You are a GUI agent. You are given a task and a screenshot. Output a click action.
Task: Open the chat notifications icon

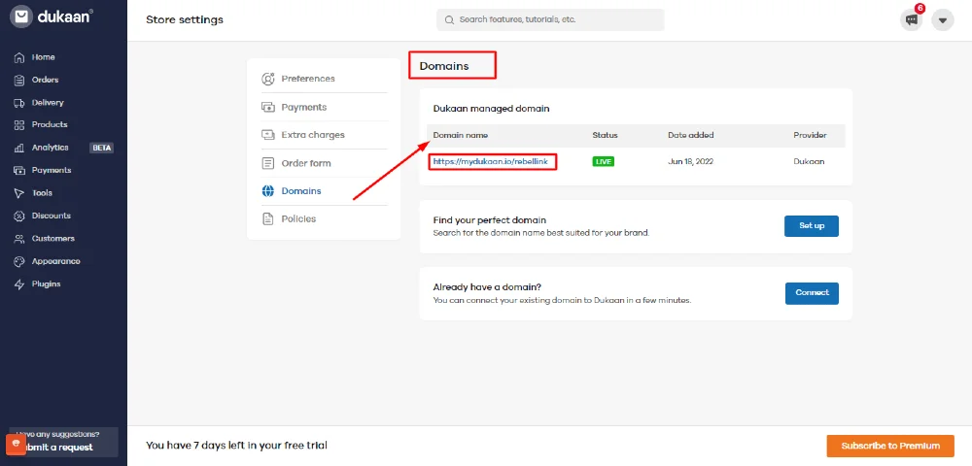pyautogui.click(x=911, y=19)
